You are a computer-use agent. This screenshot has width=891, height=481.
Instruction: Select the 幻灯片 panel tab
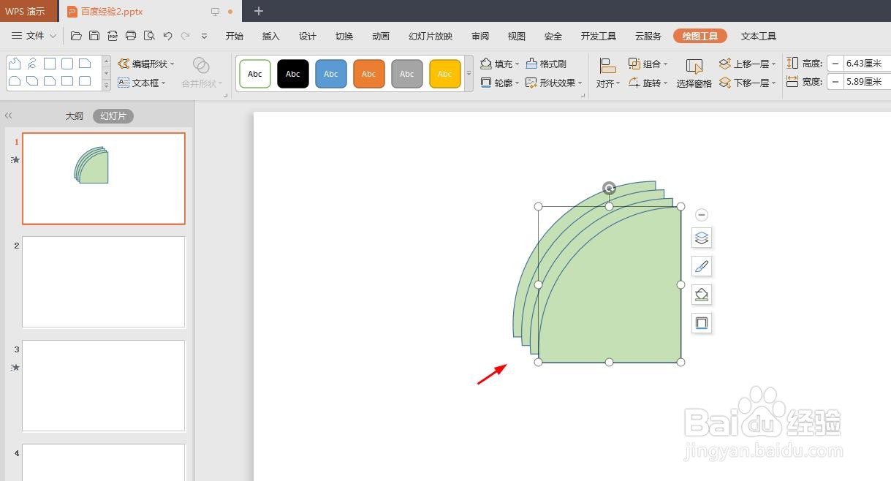coord(113,116)
